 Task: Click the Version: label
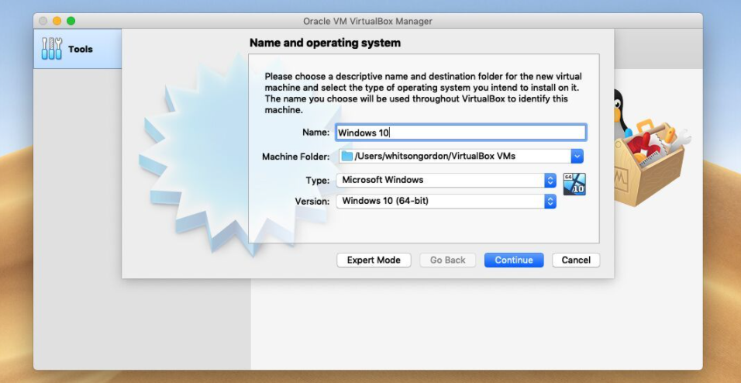[x=312, y=202]
